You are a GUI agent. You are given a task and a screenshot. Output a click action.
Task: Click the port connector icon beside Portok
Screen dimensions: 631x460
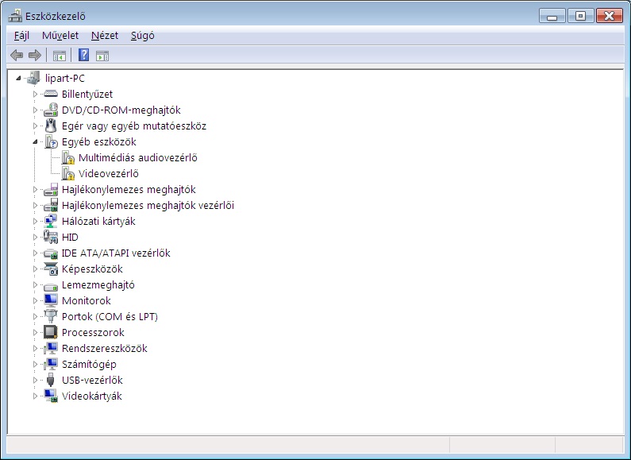[x=51, y=316]
